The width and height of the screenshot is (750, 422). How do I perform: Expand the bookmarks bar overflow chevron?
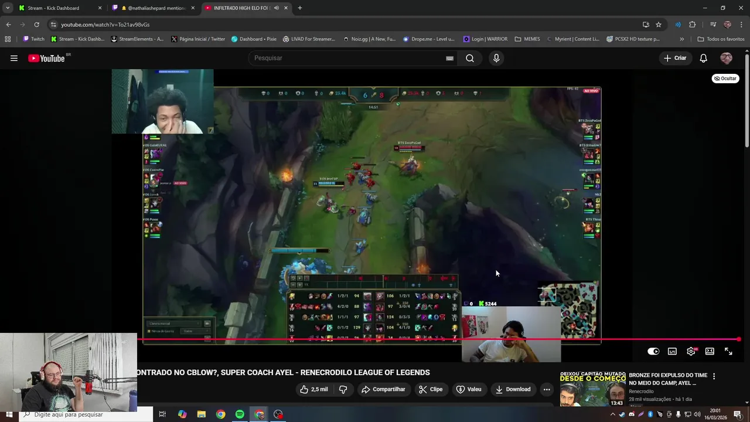(681, 39)
